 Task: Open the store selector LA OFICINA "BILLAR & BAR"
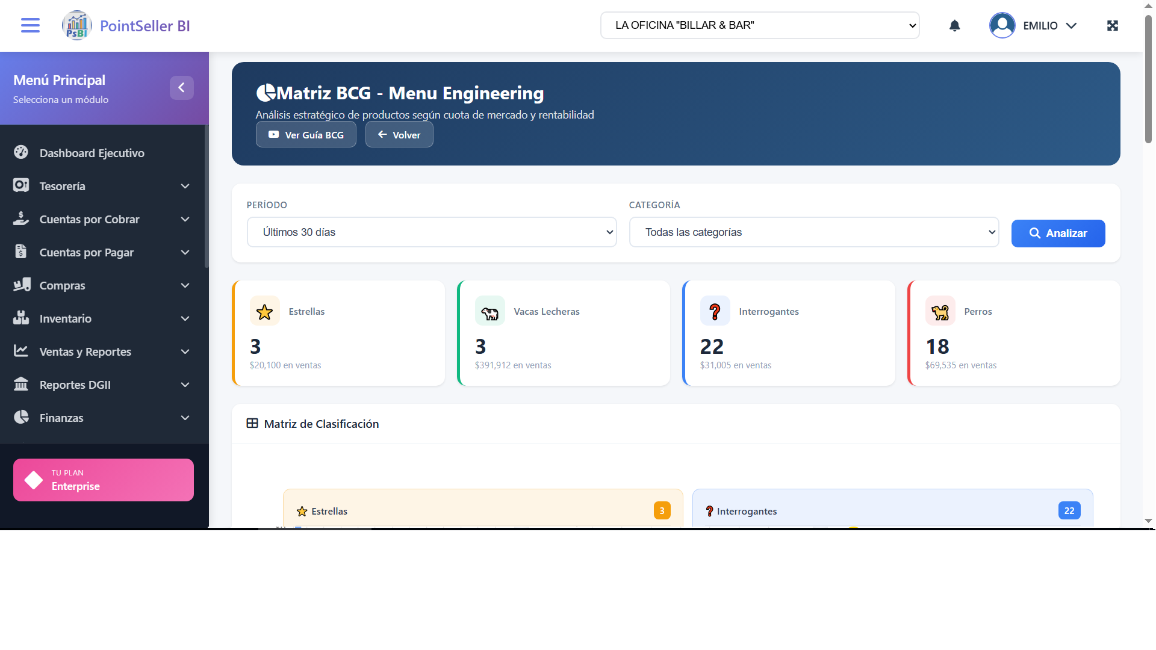coord(760,25)
